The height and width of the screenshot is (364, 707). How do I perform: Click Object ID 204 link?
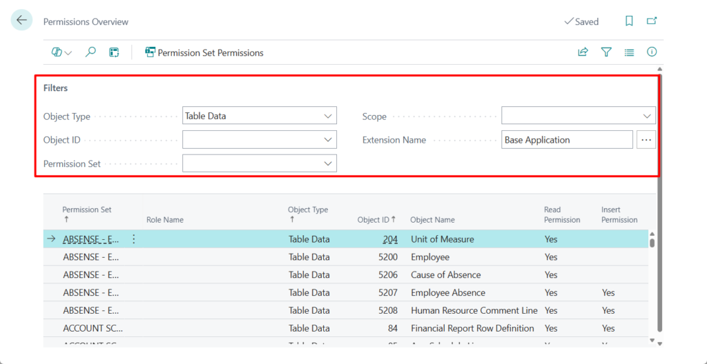point(390,239)
